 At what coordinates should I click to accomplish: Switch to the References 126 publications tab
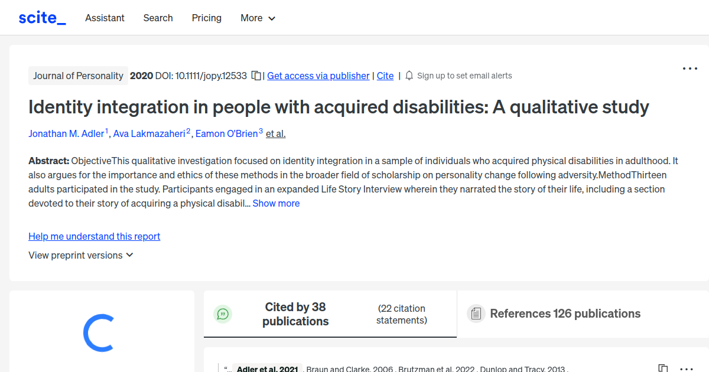(564, 314)
